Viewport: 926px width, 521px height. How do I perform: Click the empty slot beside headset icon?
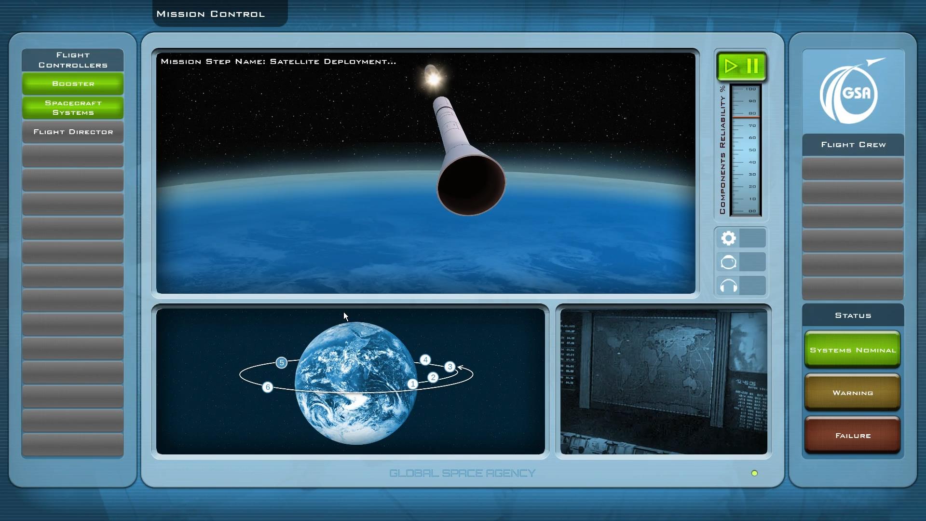coord(752,286)
